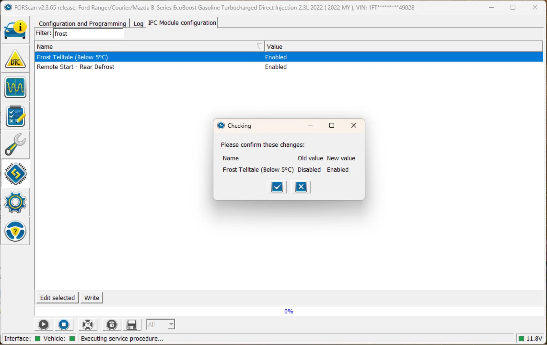Screen dimensions: 547x345
Task: Open the All dropdown in bottom toolbar
Action: point(161,325)
